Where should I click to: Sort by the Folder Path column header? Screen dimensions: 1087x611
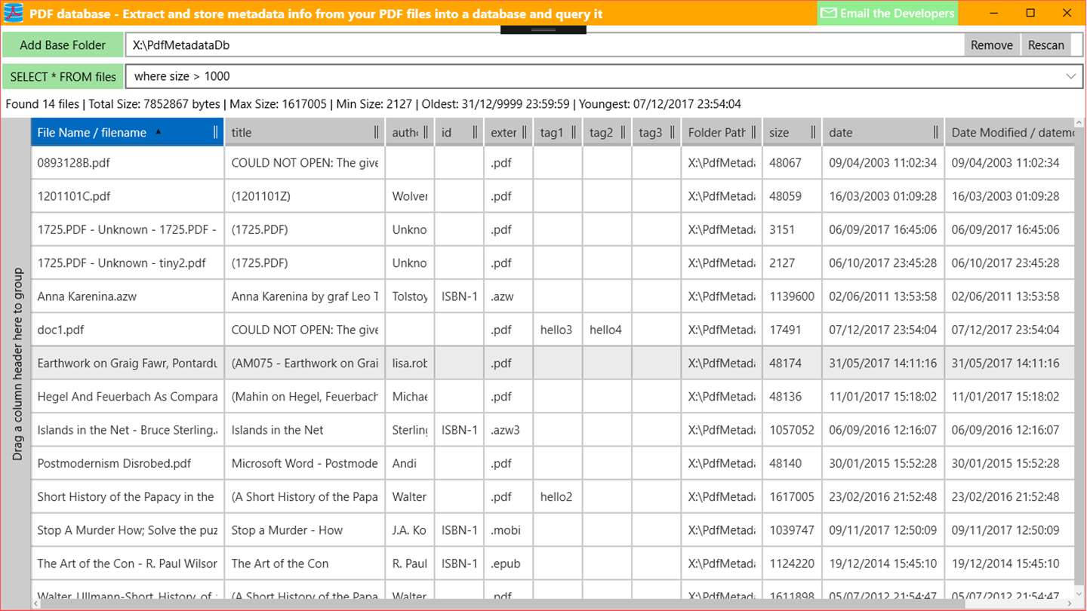(x=716, y=132)
